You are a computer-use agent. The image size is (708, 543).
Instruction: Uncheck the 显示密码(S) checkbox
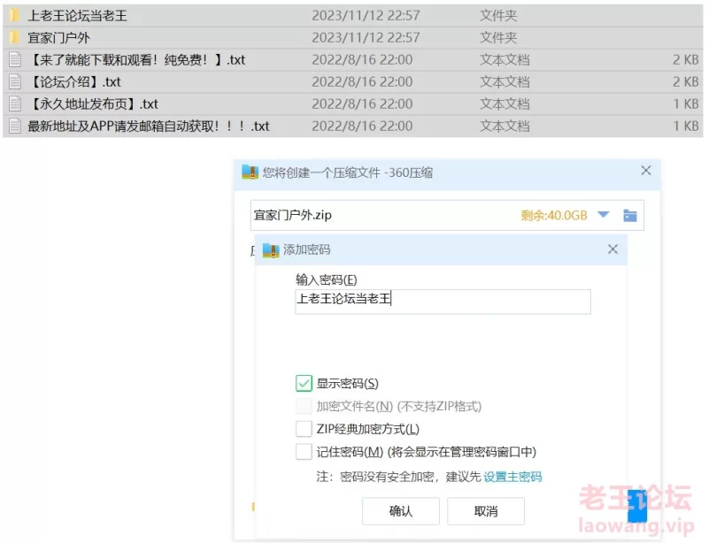point(304,383)
